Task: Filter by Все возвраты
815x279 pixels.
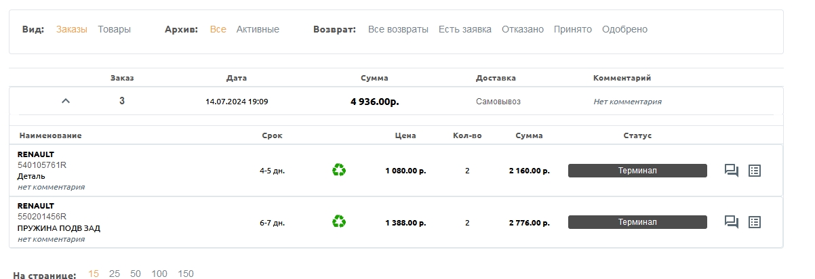Action: tap(398, 29)
